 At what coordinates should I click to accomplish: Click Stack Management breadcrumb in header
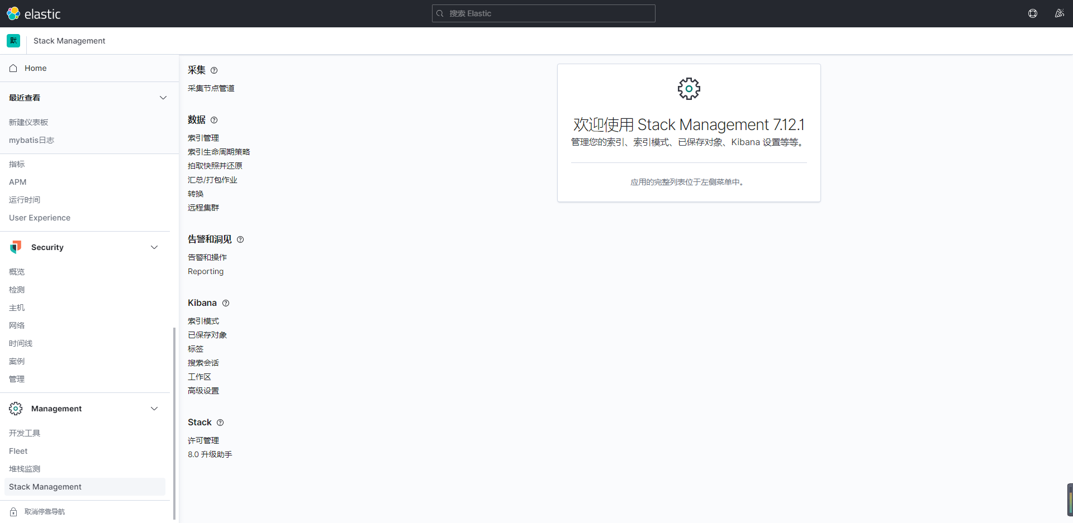(x=69, y=41)
